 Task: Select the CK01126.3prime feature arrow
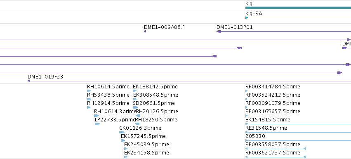(x=122, y=132)
